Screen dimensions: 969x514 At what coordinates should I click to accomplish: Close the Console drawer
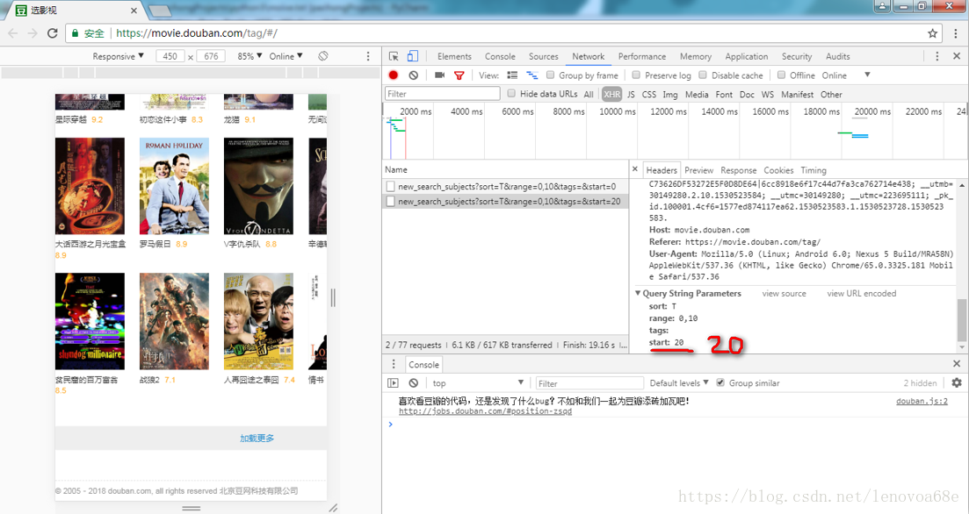[x=957, y=364]
